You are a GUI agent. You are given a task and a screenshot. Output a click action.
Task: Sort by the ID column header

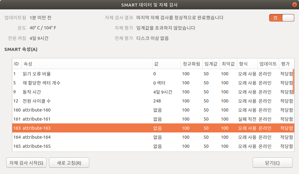(17, 64)
